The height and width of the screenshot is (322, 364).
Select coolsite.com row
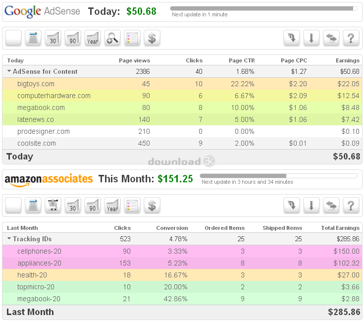[x=182, y=143]
